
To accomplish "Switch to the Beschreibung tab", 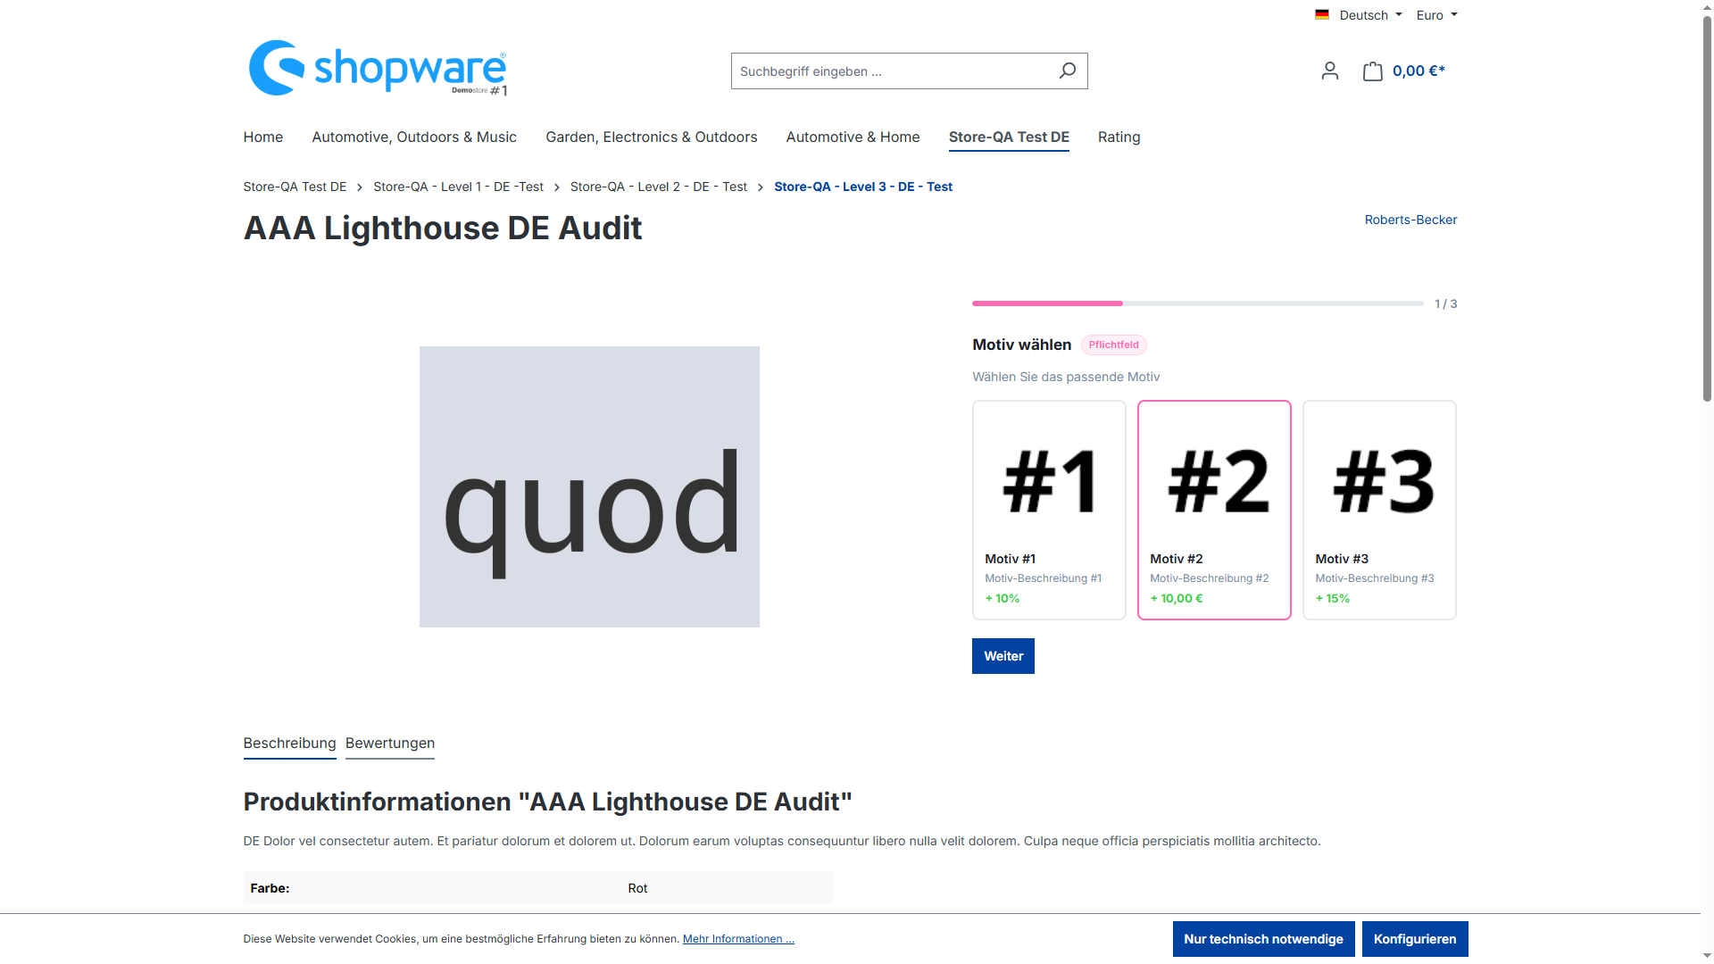I will (x=289, y=744).
